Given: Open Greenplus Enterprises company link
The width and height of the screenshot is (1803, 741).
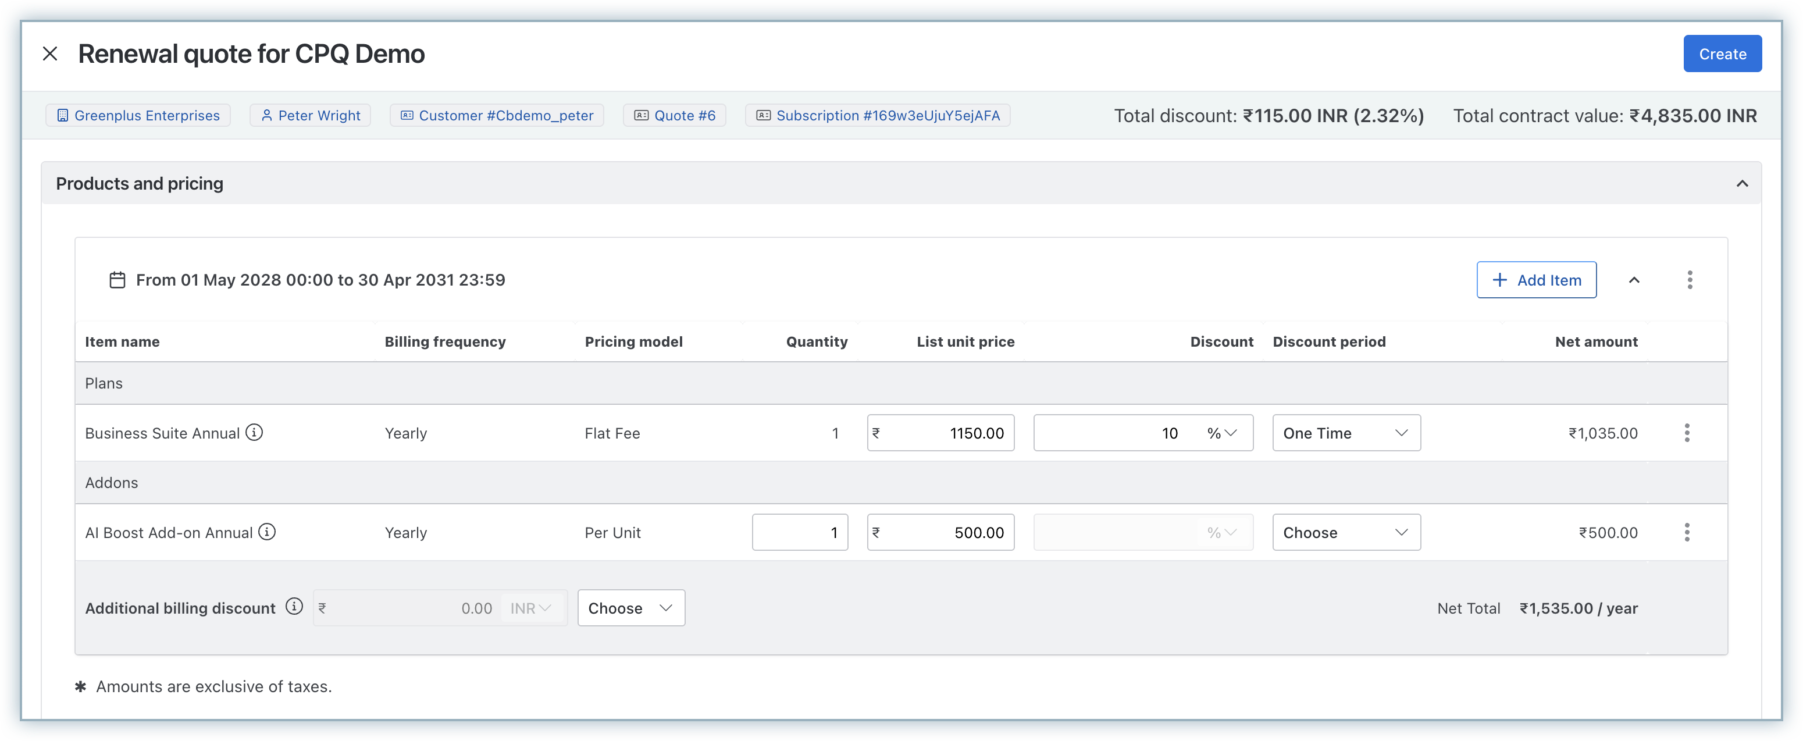Looking at the screenshot, I should [138, 115].
